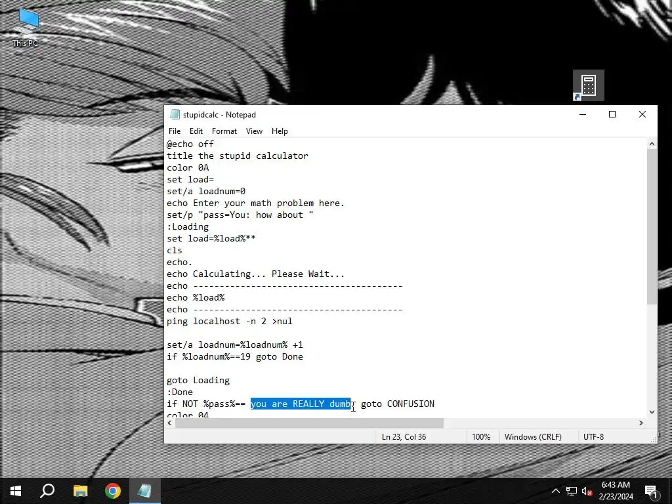672x504 pixels.
Task: Click 'Ln 23, Col 36' status bar entry
Action: click(404, 436)
